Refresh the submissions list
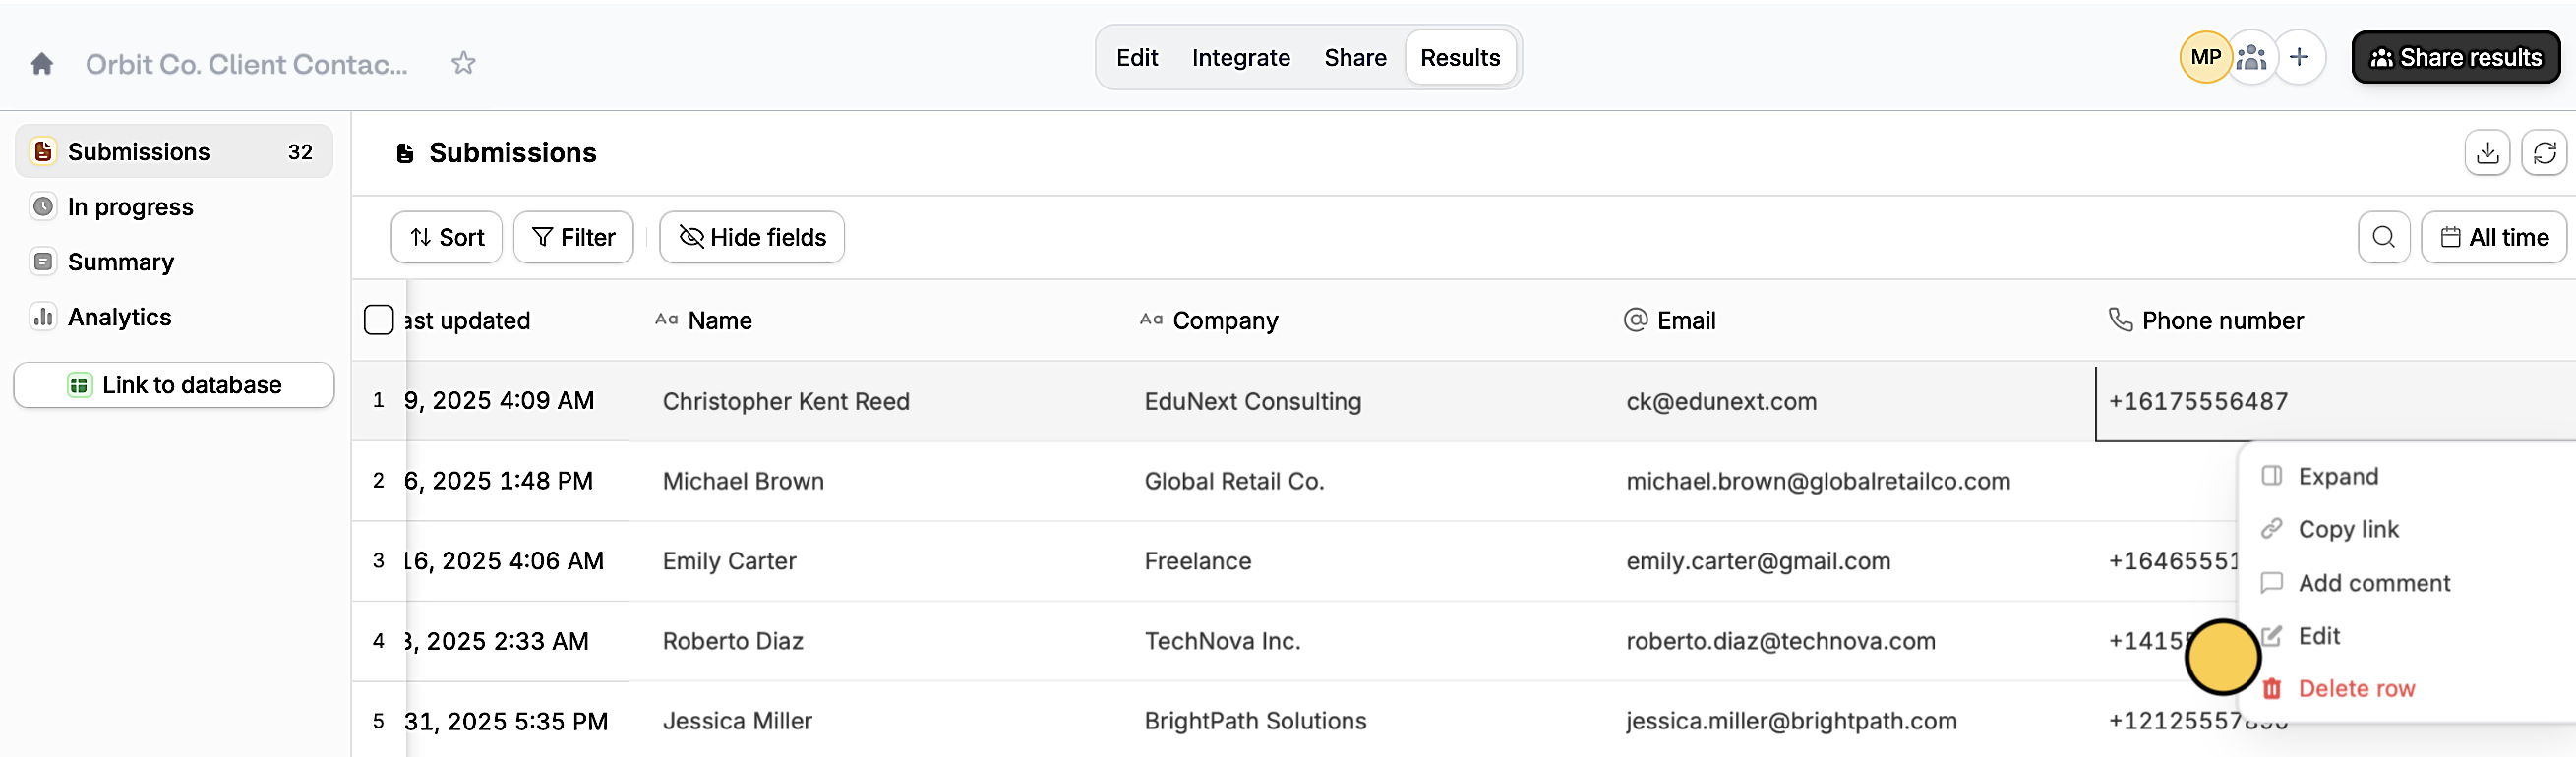This screenshot has width=2576, height=757. click(x=2543, y=153)
